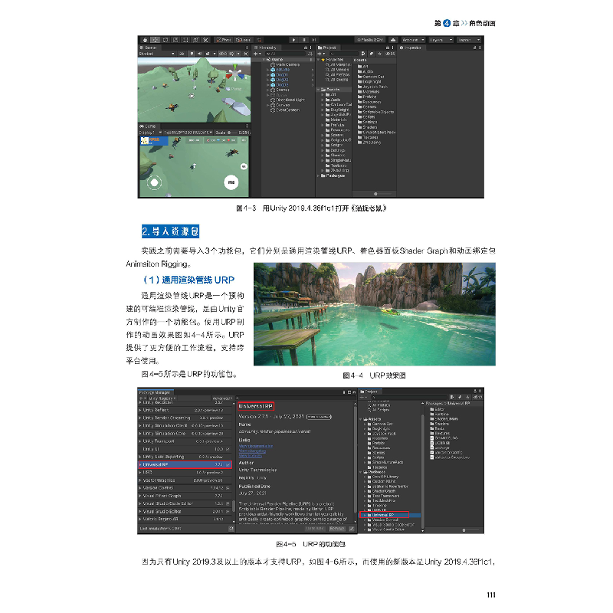Click the scene orientation gizmo
613x613 pixels.
point(235,73)
